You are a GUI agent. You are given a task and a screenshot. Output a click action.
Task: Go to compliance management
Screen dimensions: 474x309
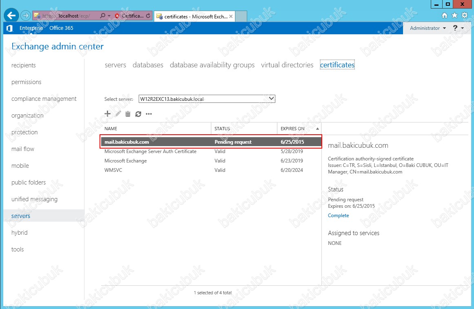(44, 99)
